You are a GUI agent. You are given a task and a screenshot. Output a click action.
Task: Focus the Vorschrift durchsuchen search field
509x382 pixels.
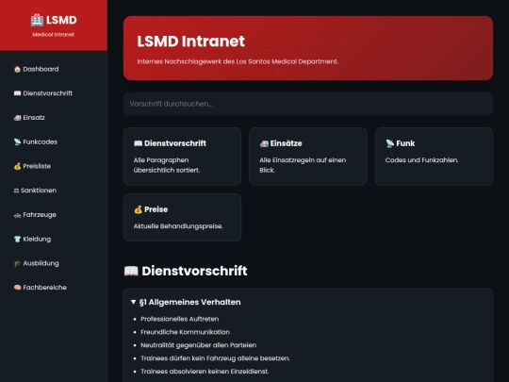pos(308,104)
